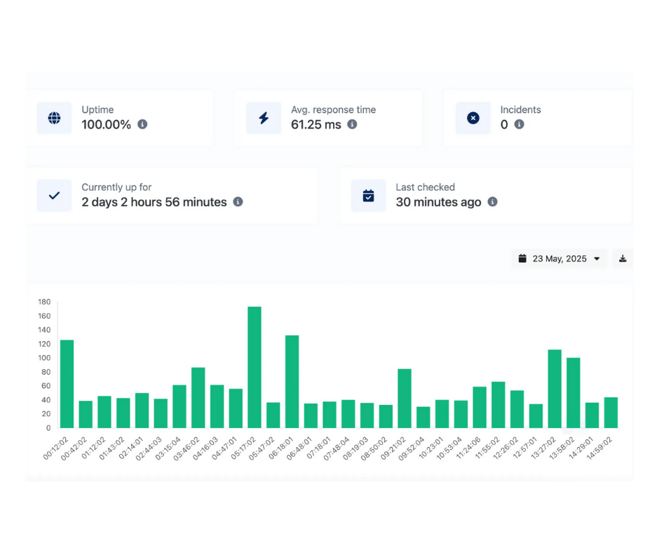Click the calendar icon in the date selector
Viewport: 659px width, 553px height.
[x=522, y=259]
